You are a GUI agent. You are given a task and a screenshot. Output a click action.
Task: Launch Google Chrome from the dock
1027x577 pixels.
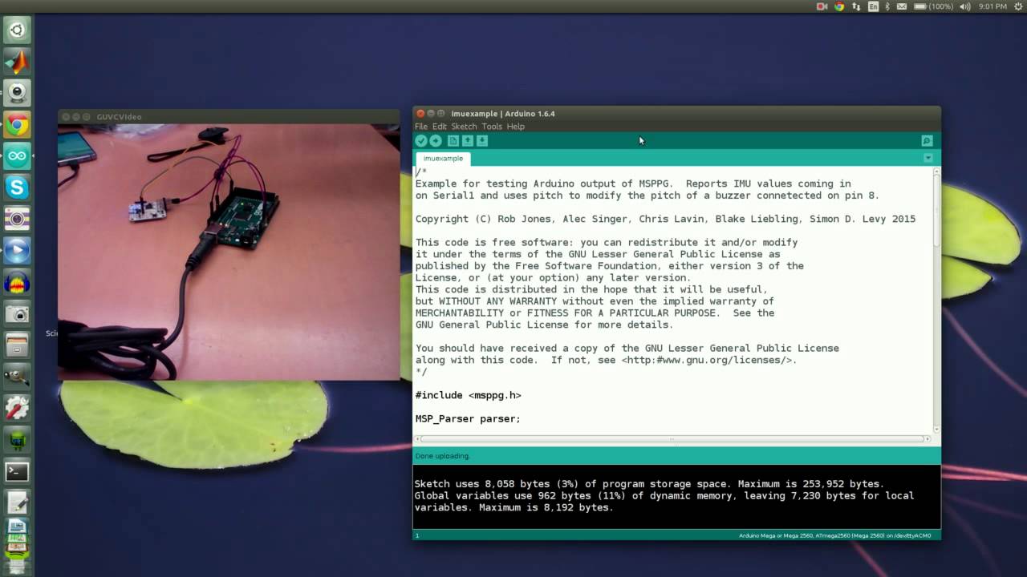(x=17, y=124)
